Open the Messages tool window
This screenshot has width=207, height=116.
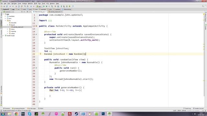coord(32,109)
